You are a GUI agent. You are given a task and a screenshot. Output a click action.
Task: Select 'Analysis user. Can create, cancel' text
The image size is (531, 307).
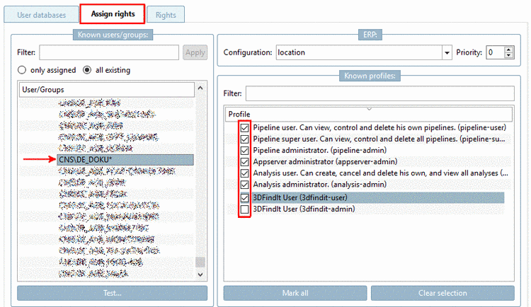click(x=381, y=173)
